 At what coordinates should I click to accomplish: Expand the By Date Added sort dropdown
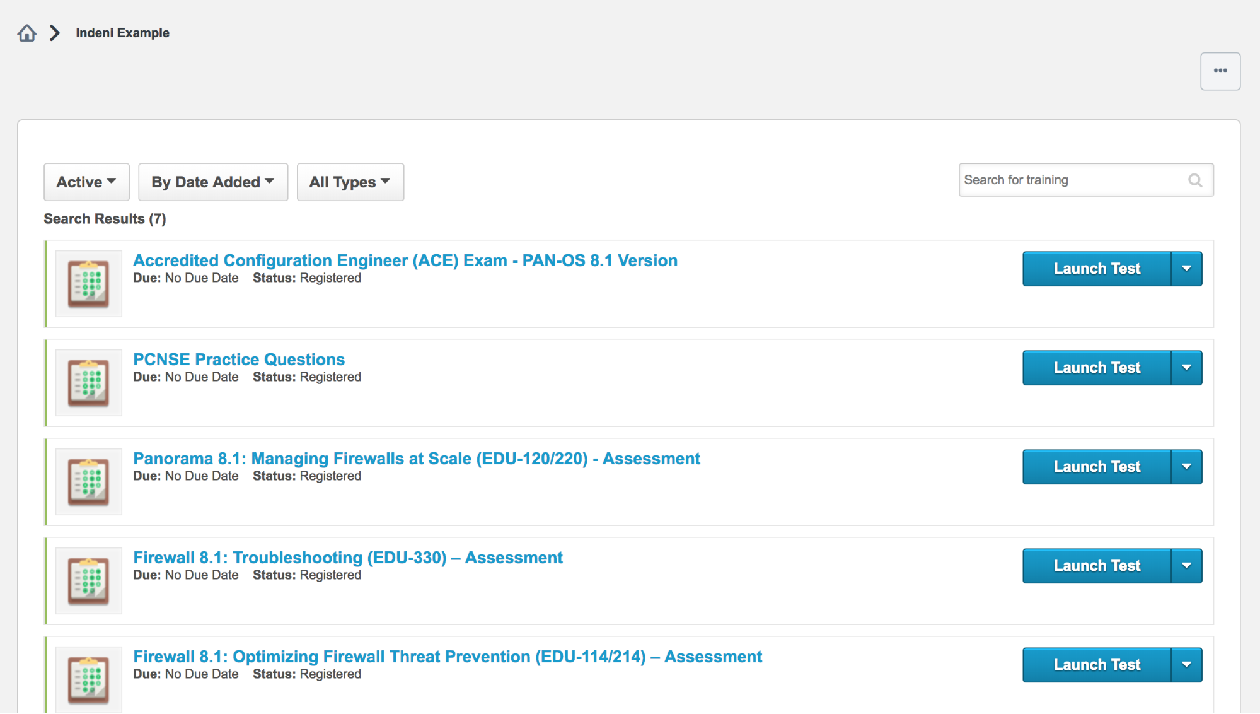click(x=214, y=182)
